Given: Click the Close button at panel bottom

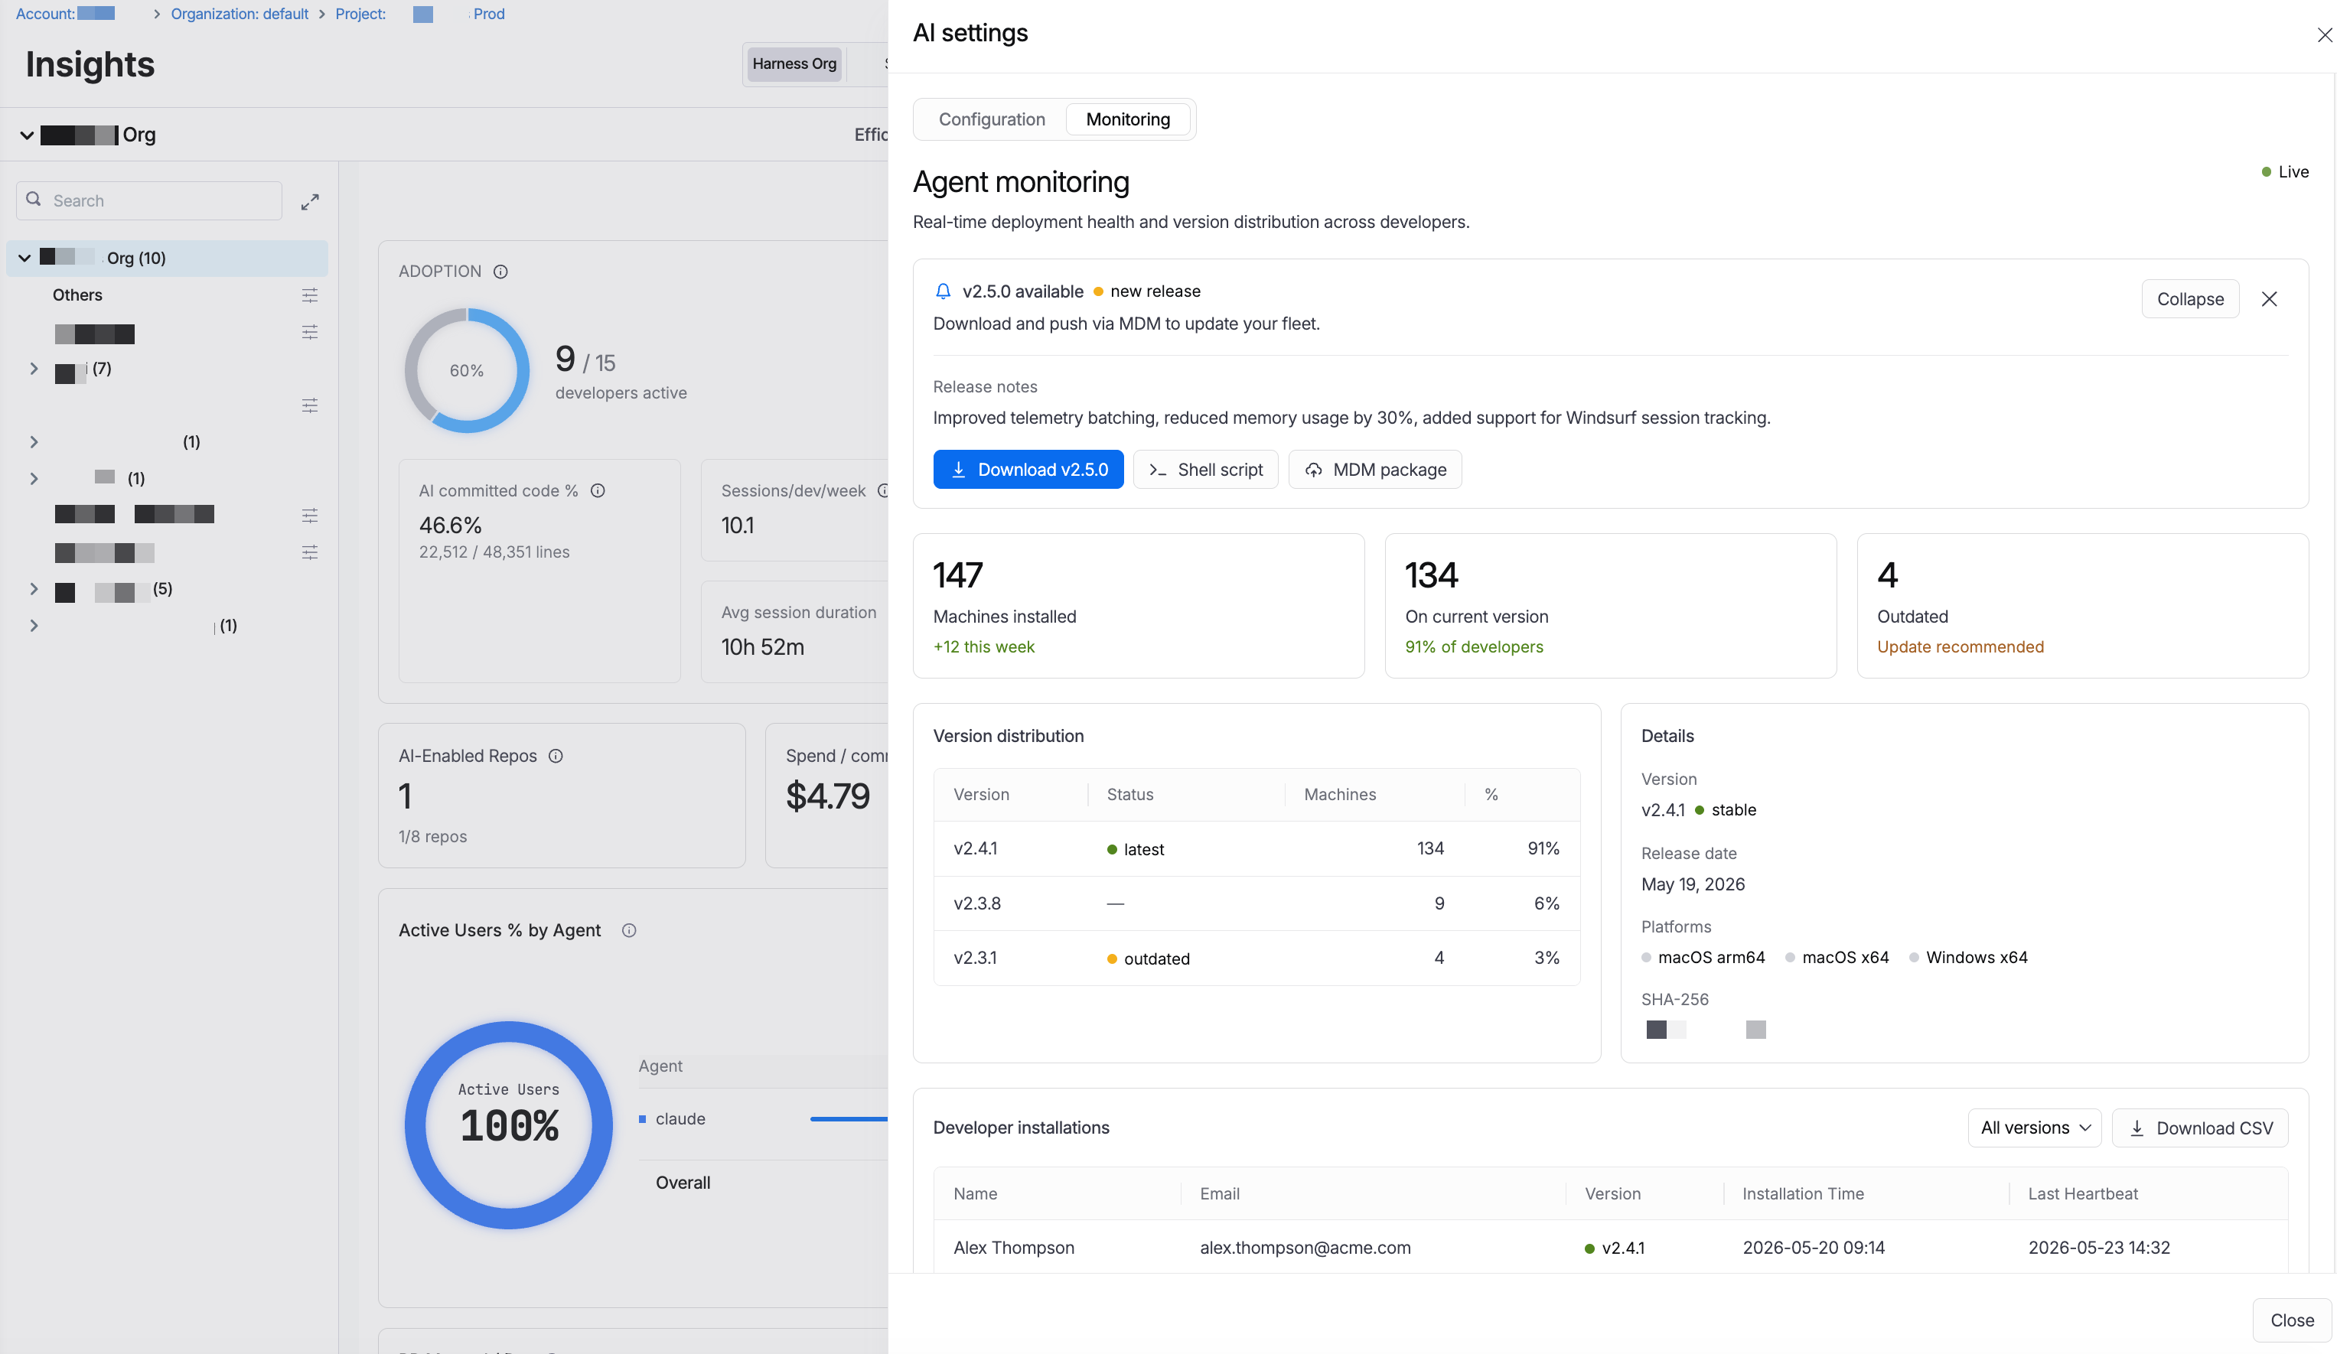Looking at the screenshot, I should pos(2292,1320).
